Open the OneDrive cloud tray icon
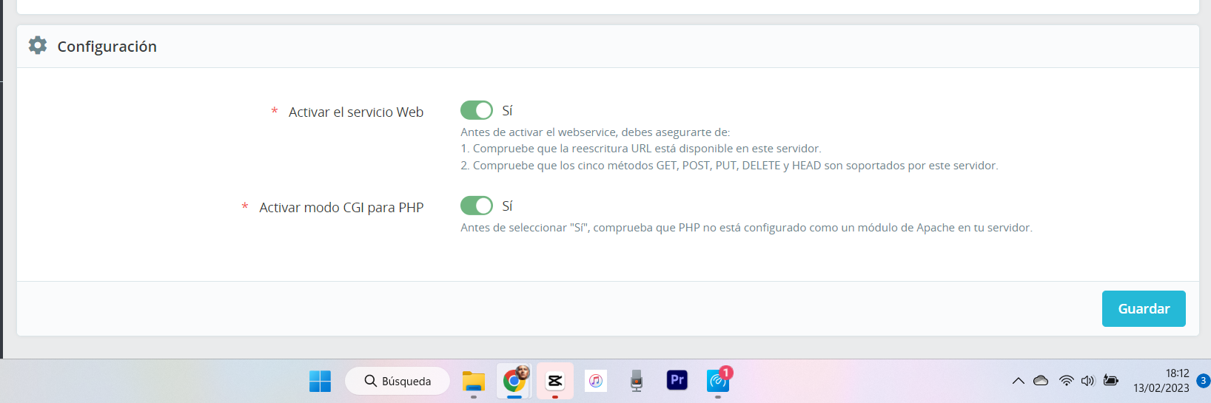 click(x=1041, y=381)
